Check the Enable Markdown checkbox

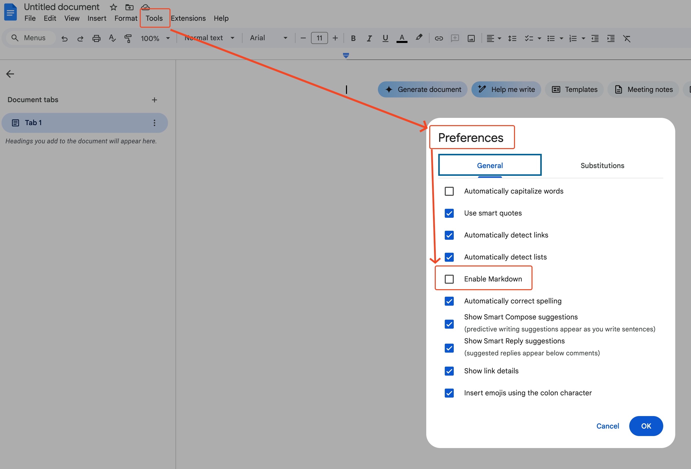pos(449,279)
